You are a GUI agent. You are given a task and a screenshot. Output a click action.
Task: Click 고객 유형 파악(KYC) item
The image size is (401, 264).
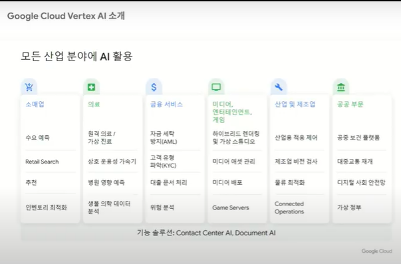[163, 162]
